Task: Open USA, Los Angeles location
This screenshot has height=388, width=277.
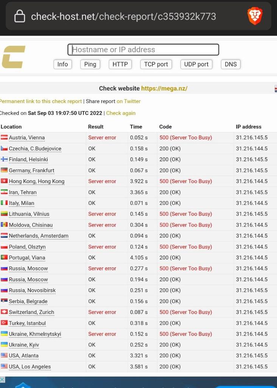Action: pos(29,367)
